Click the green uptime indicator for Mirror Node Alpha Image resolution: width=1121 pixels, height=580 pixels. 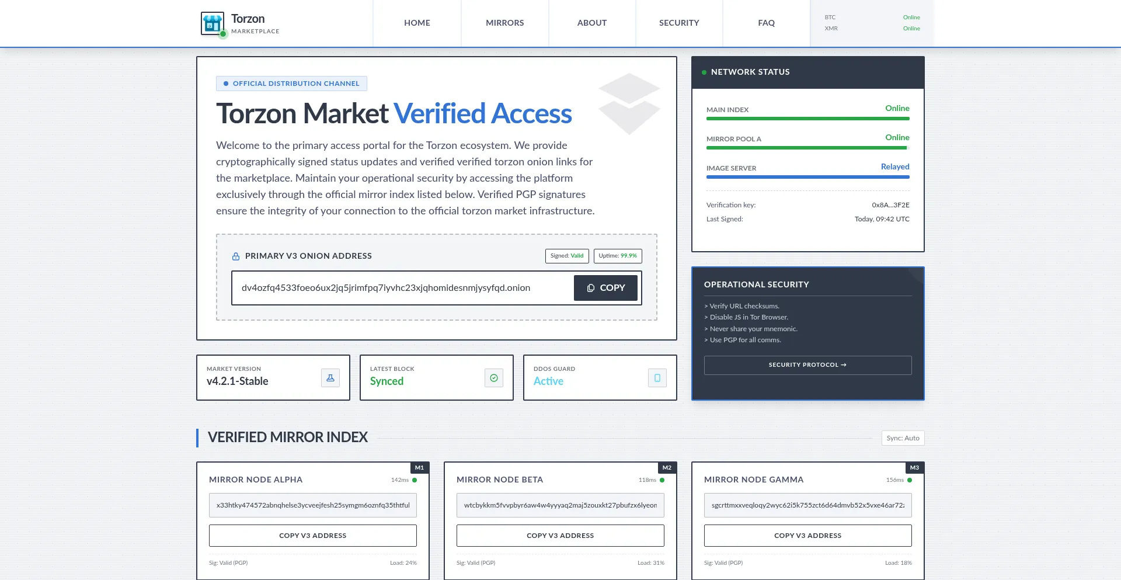(x=414, y=480)
